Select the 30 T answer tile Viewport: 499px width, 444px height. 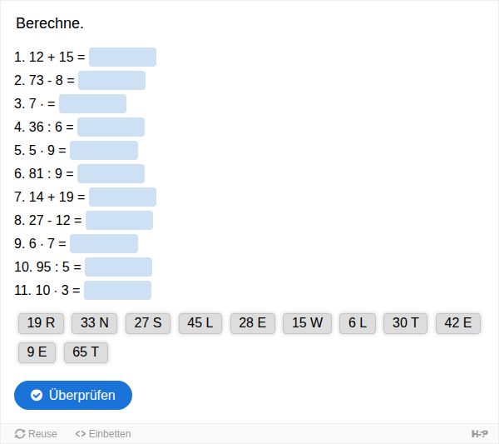coord(406,323)
